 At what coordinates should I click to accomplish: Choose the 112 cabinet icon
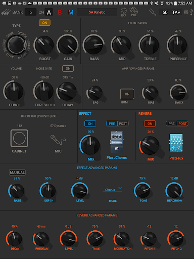click(19, 138)
